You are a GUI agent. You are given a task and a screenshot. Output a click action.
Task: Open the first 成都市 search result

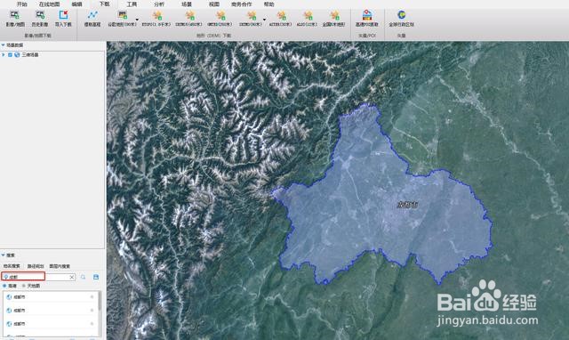[x=50, y=297]
